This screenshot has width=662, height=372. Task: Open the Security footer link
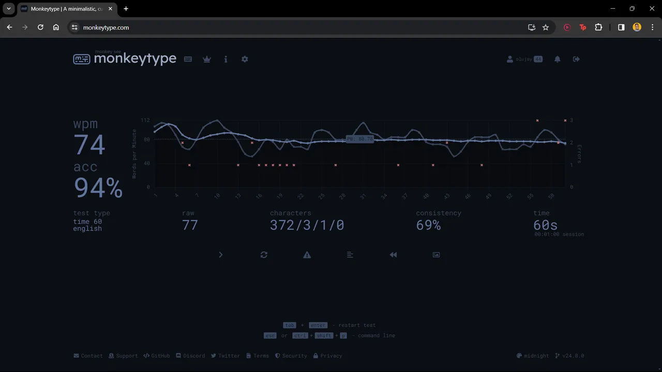[291, 356]
